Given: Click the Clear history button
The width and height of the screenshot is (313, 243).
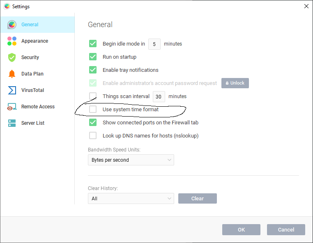Looking at the screenshot, I should (x=197, y=199).
